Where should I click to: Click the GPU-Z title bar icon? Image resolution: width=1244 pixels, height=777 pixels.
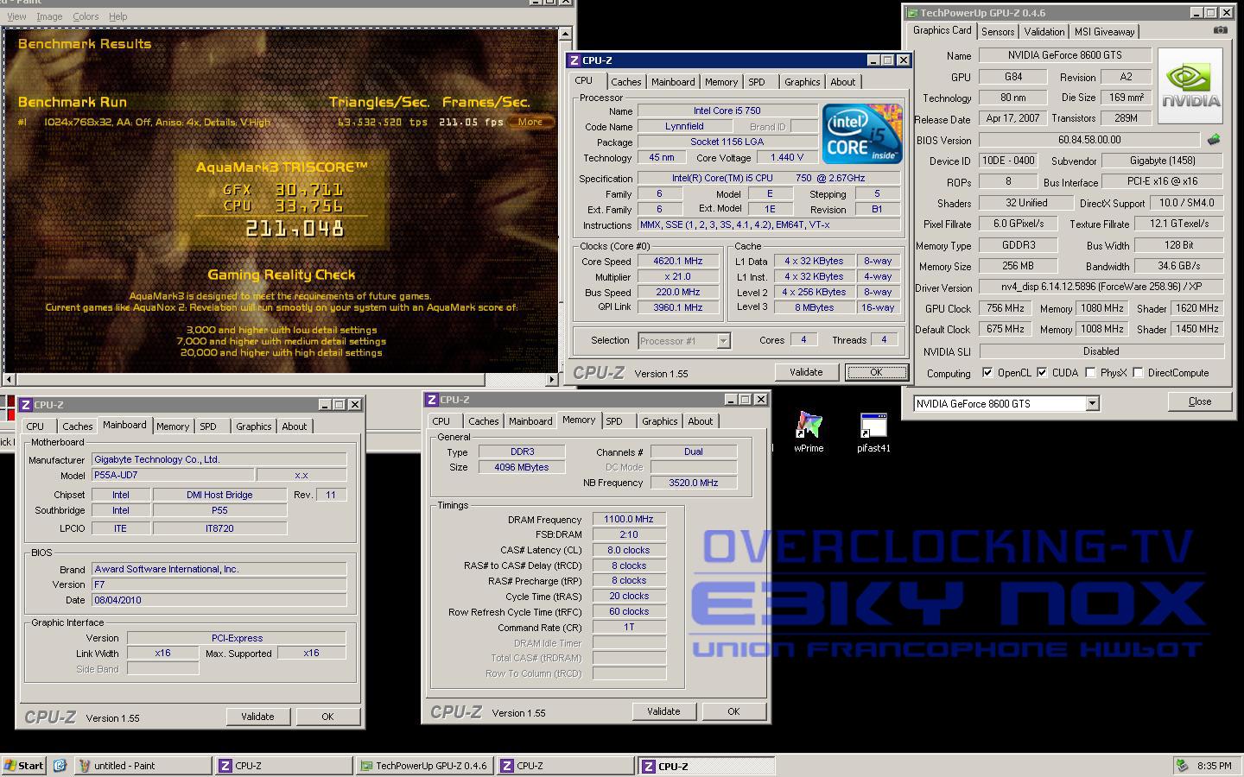911,13
